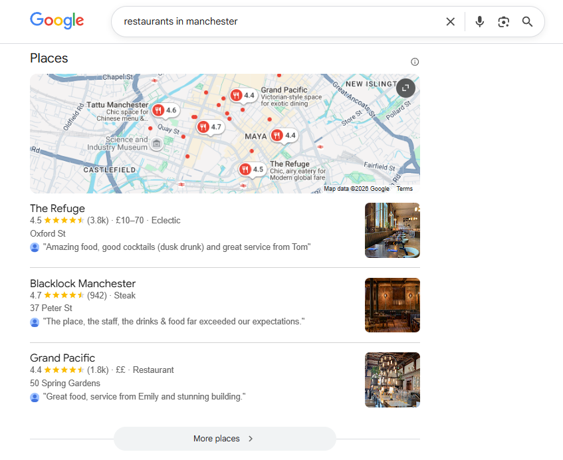Viewport: 563px width, 460px height.
Task: View The Refuge interior photo thumbnail
Action: (x=392, y=230)
